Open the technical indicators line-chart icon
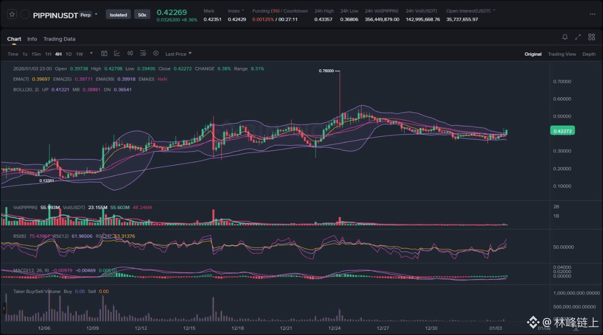Viewport: 603px width, 335px height. (x=117, y=54)
